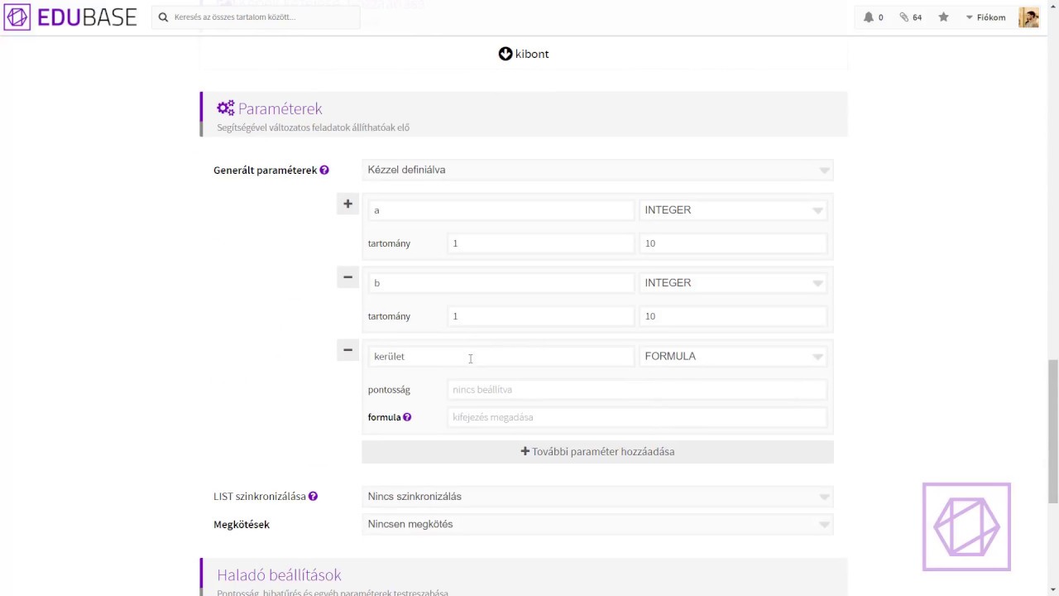1059x596 pixels.
Task: Edit the kerület parameter name field
Action: click(x=501, y=356)
